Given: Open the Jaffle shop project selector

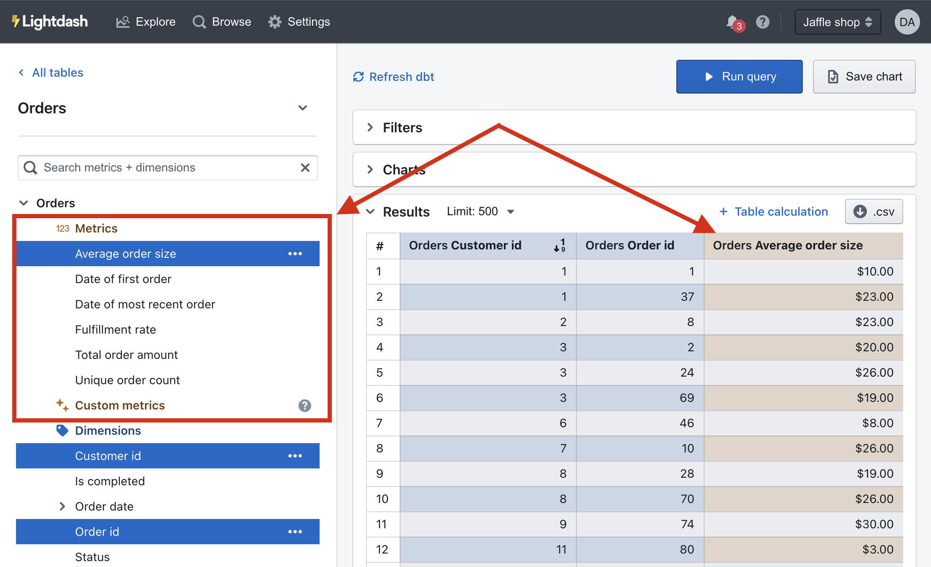Looking at the screenshot, I should click(837, 22).
